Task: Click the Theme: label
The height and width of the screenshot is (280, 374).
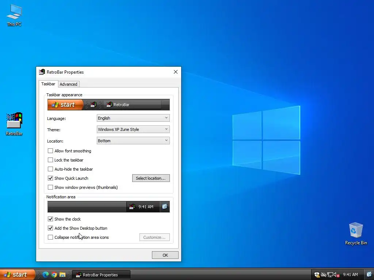Action: pyautogui.click(x=54, y=130)
